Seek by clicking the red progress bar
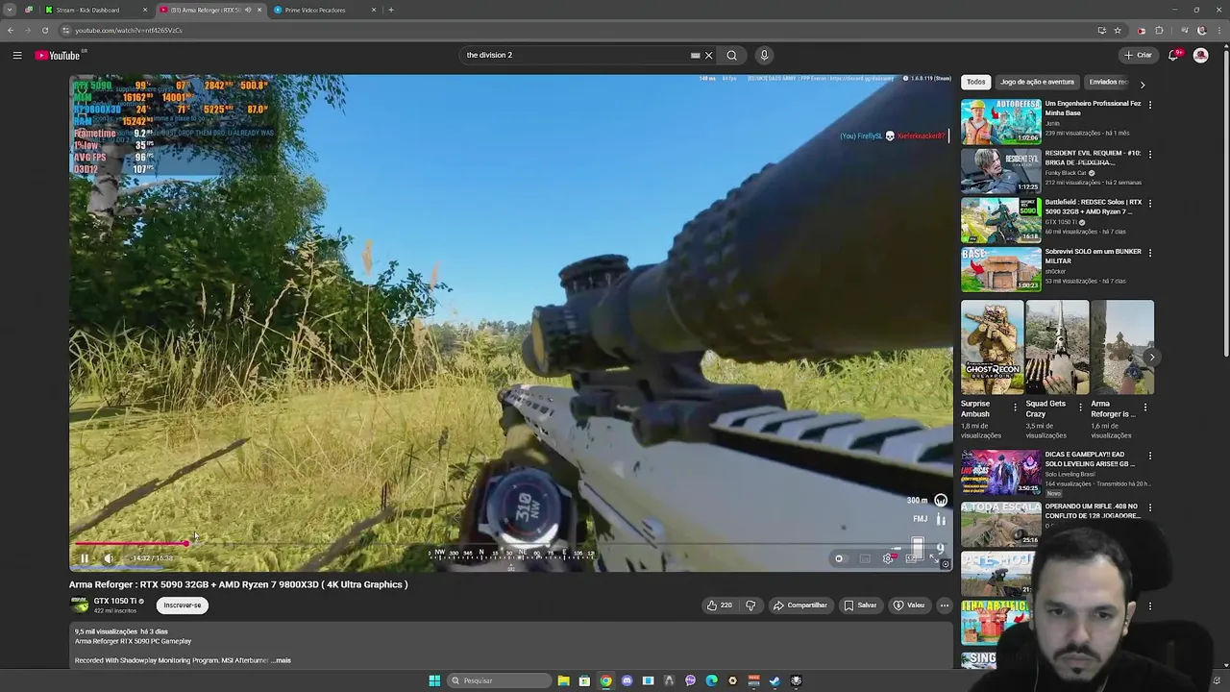Screen dimensions: 1230x692 click(130, 545)
